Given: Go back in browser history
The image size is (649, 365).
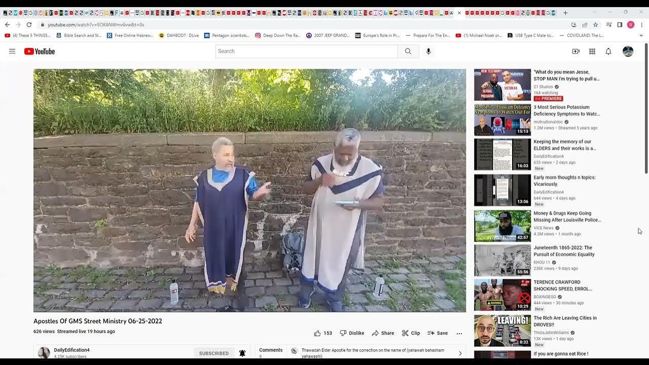Looking at the screenshot, I should tap(7, 24).
